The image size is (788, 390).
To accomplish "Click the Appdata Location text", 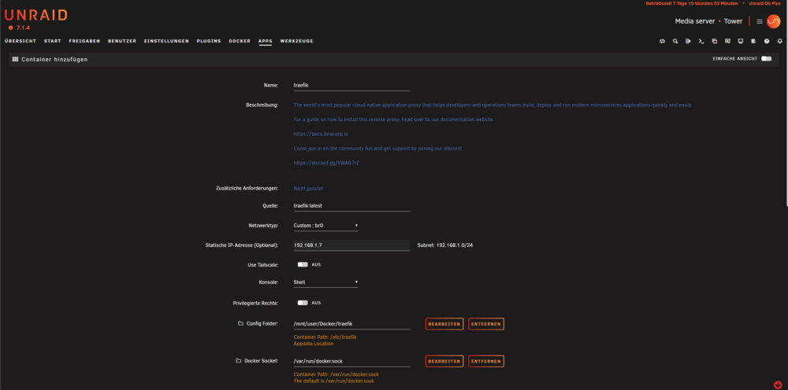I will (313, 344).
